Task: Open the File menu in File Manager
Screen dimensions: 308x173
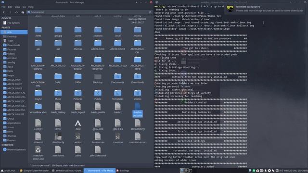Action: click(3, 7)
